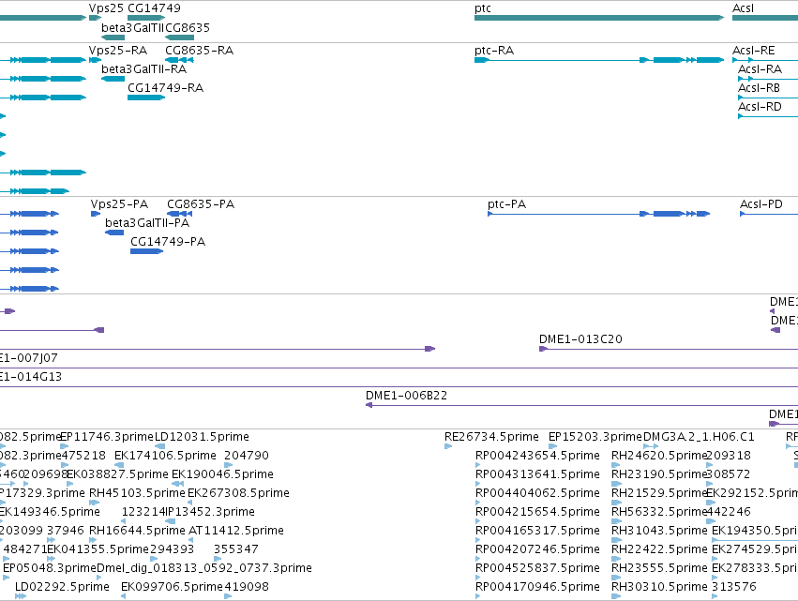Select the ptc gene bar
The height and width of the screenshot is (601, 798).
(599, 18)
